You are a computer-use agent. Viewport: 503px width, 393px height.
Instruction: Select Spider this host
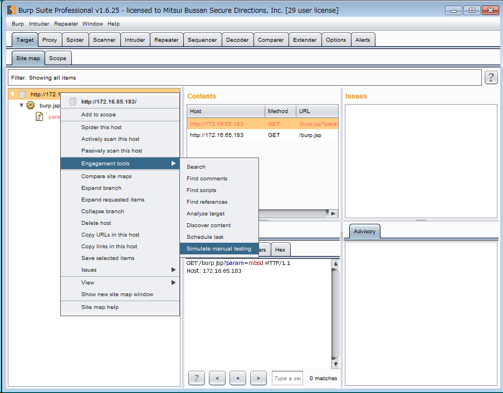(x=120, y=127)
